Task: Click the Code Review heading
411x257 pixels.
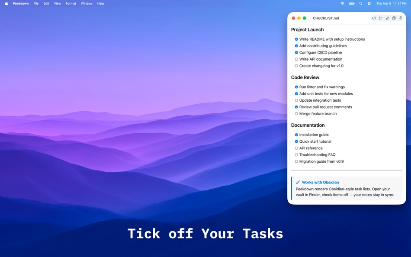Action: click(305, 77)
